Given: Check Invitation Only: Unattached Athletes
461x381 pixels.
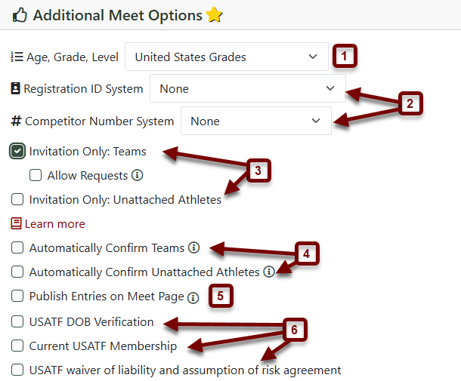Looking at the screenshot, I should 17,199.
